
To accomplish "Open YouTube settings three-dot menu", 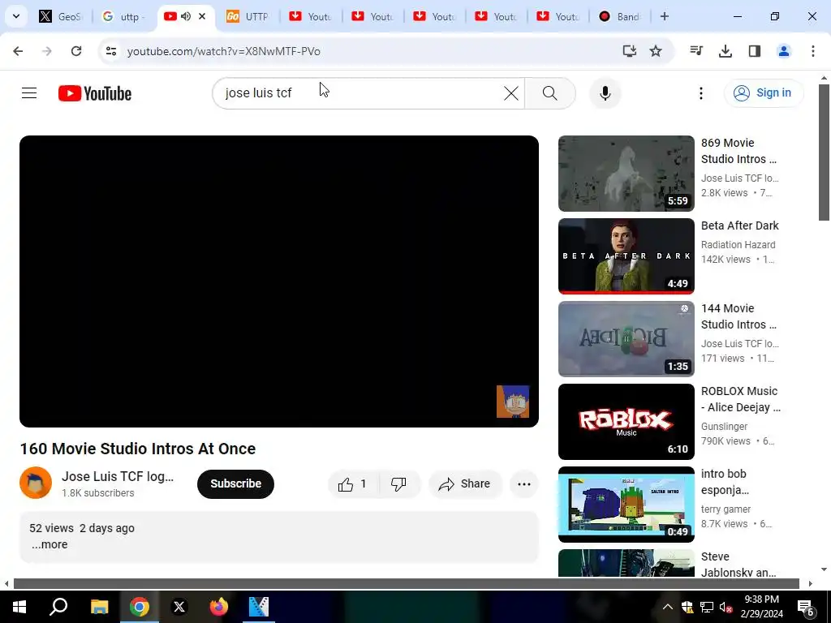I will click(x=700, y=93).
